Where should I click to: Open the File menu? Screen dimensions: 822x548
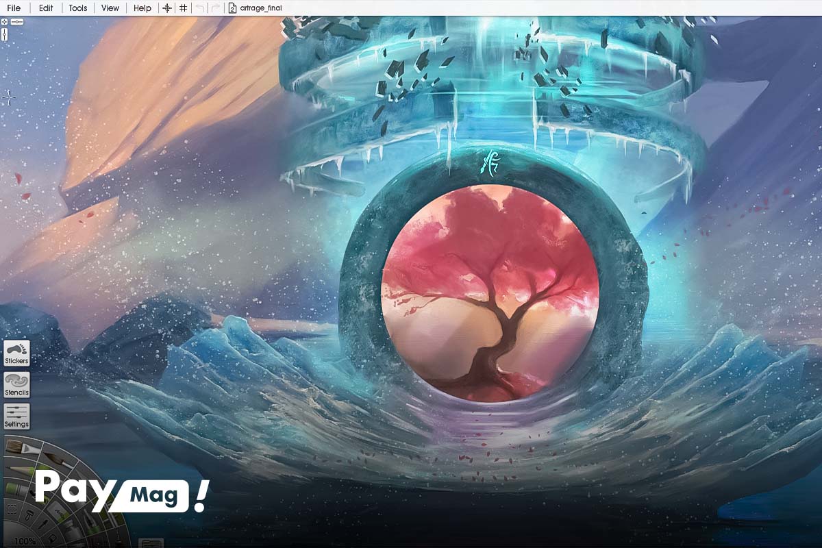[x=14, y=8]
